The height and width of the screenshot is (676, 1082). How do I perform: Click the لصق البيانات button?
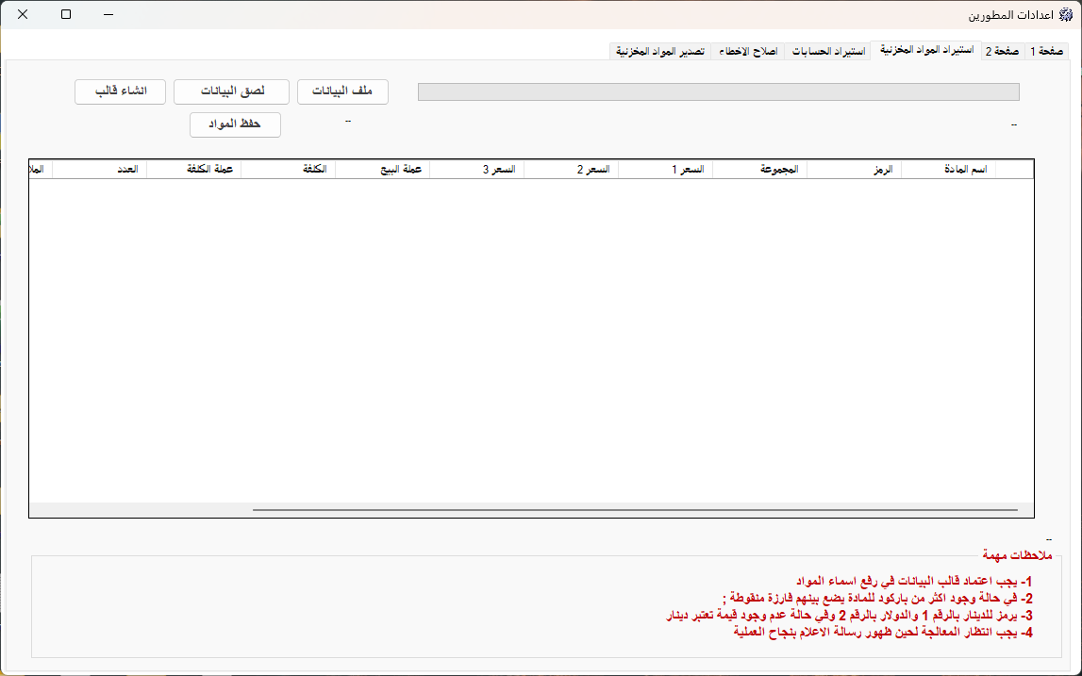point(232,91)
